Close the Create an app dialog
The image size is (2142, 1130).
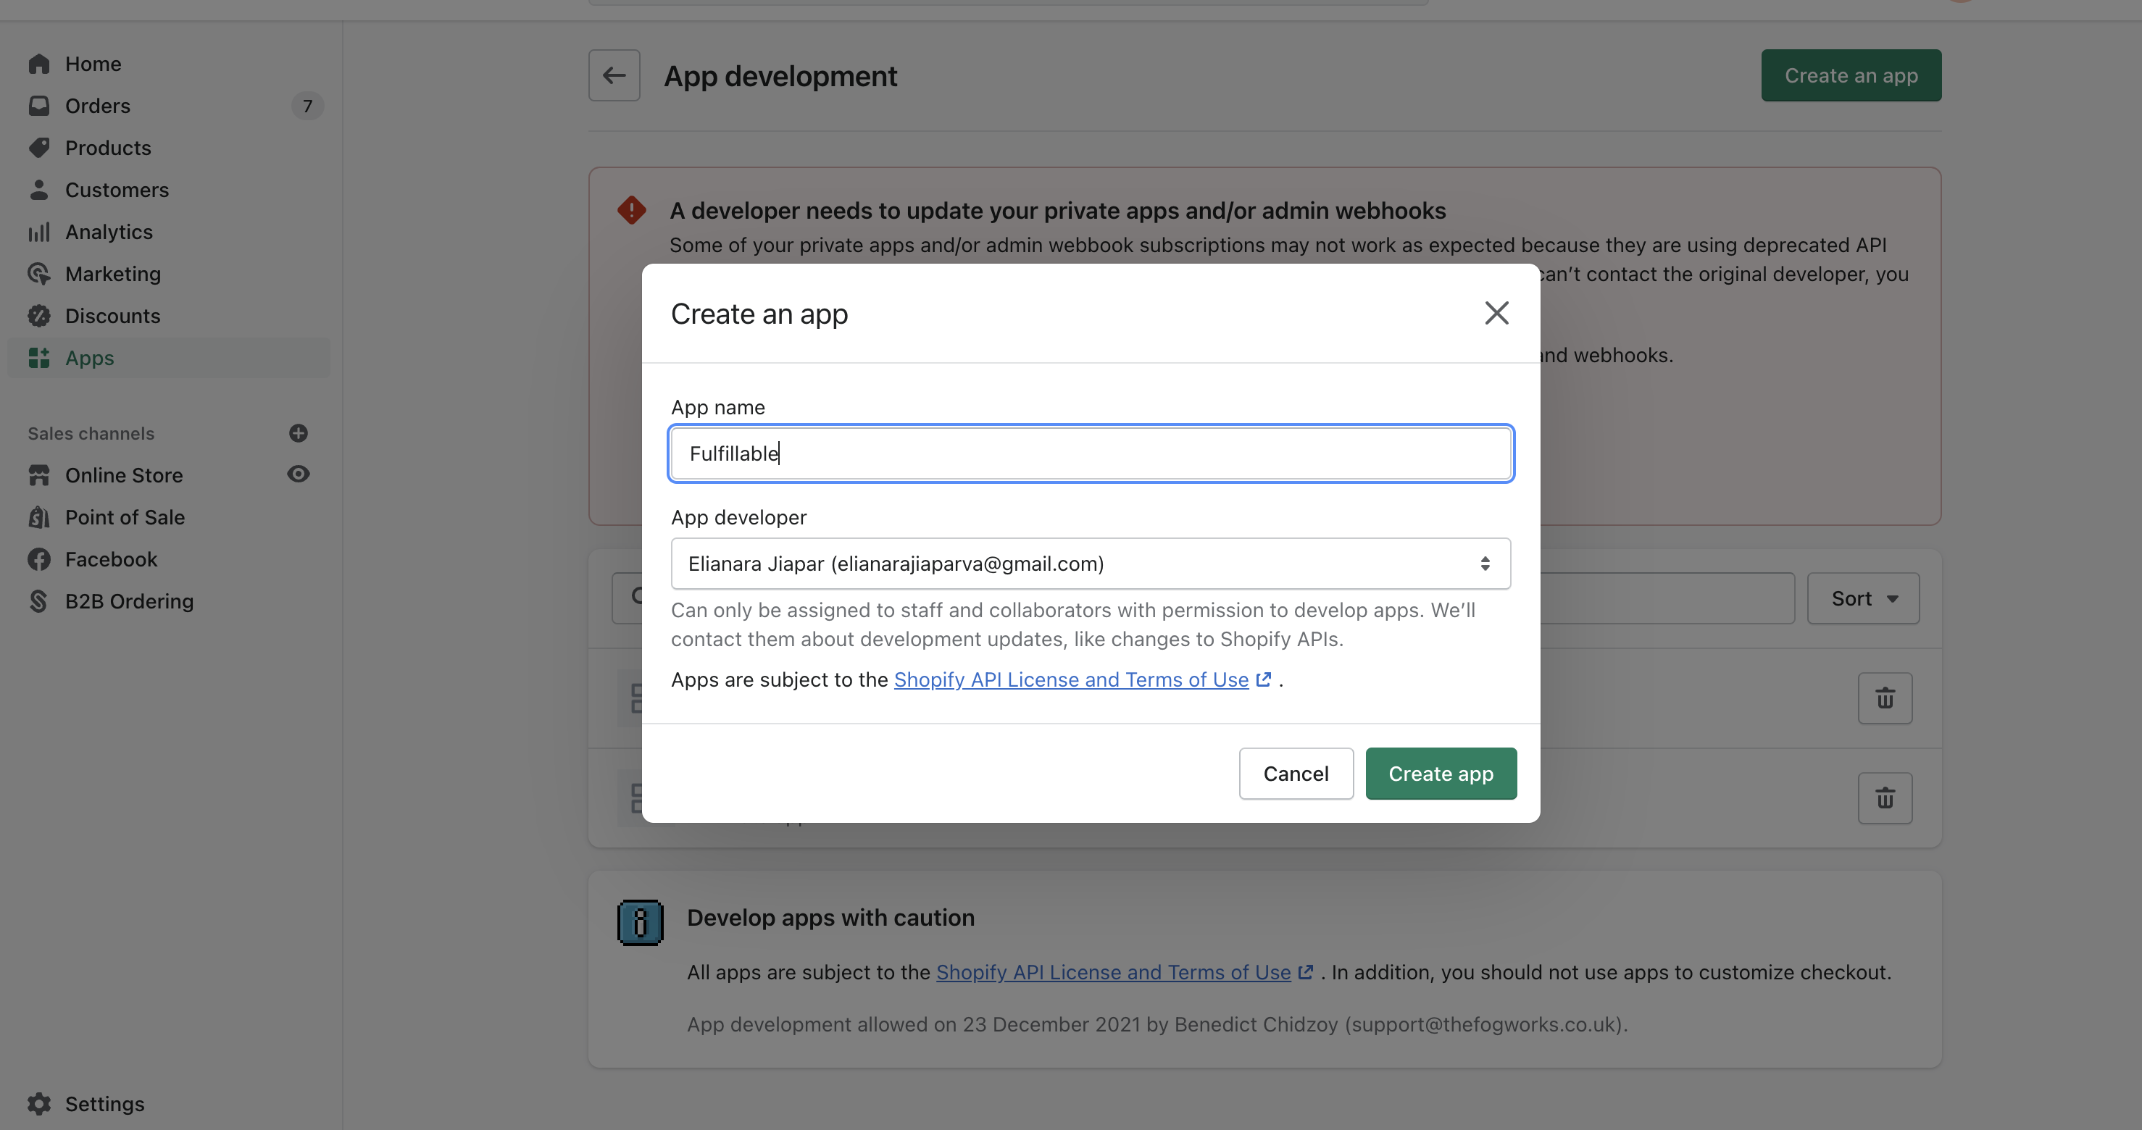coord(1497,314)
